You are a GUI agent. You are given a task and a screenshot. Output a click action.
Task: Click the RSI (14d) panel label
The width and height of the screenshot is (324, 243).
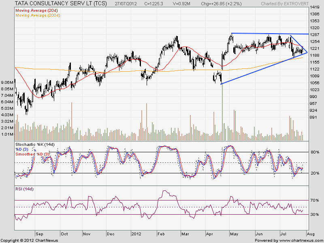pos(26,190)
